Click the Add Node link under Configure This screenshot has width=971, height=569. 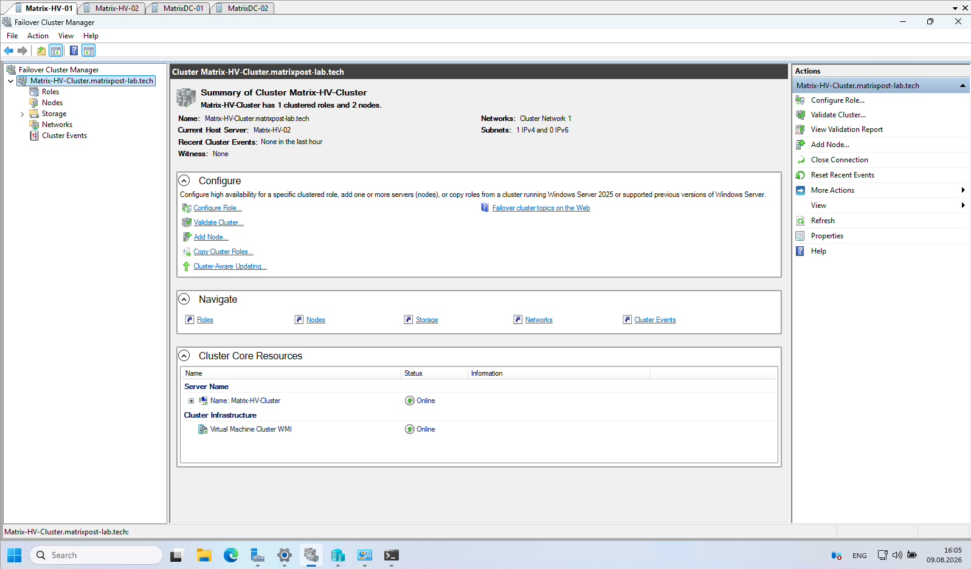[211, 237]
